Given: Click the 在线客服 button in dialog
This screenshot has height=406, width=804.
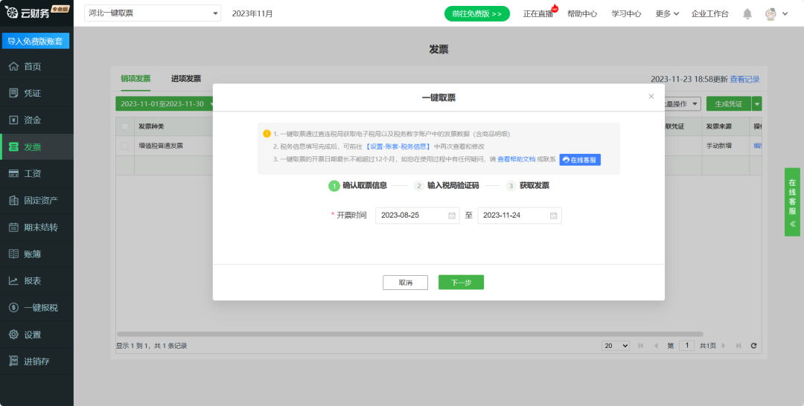Looking at the screenshot, I should tap(580, 160).
